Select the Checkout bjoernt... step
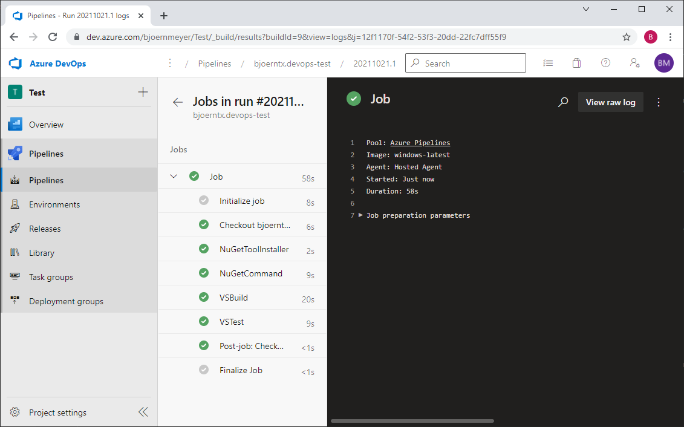684x427 pixels. click(x=243, y=225)
